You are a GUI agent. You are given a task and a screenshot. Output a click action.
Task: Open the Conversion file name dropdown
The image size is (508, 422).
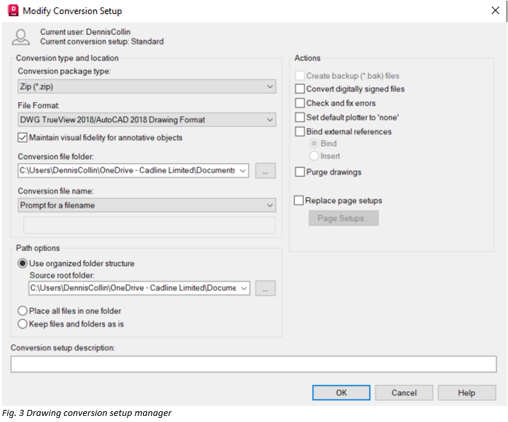coord(146,206)
